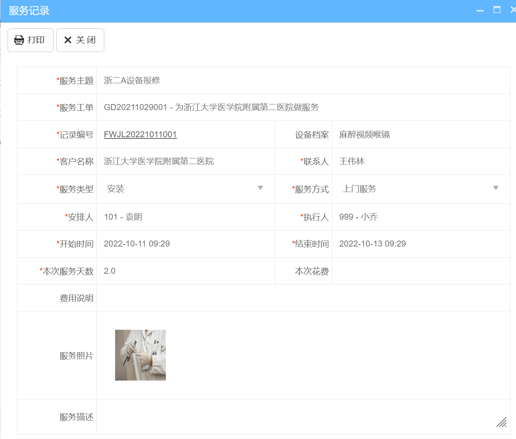Open record number link FWJL20221011001
Viewport: 516px width, 439px height.
[x=140, y=134]
